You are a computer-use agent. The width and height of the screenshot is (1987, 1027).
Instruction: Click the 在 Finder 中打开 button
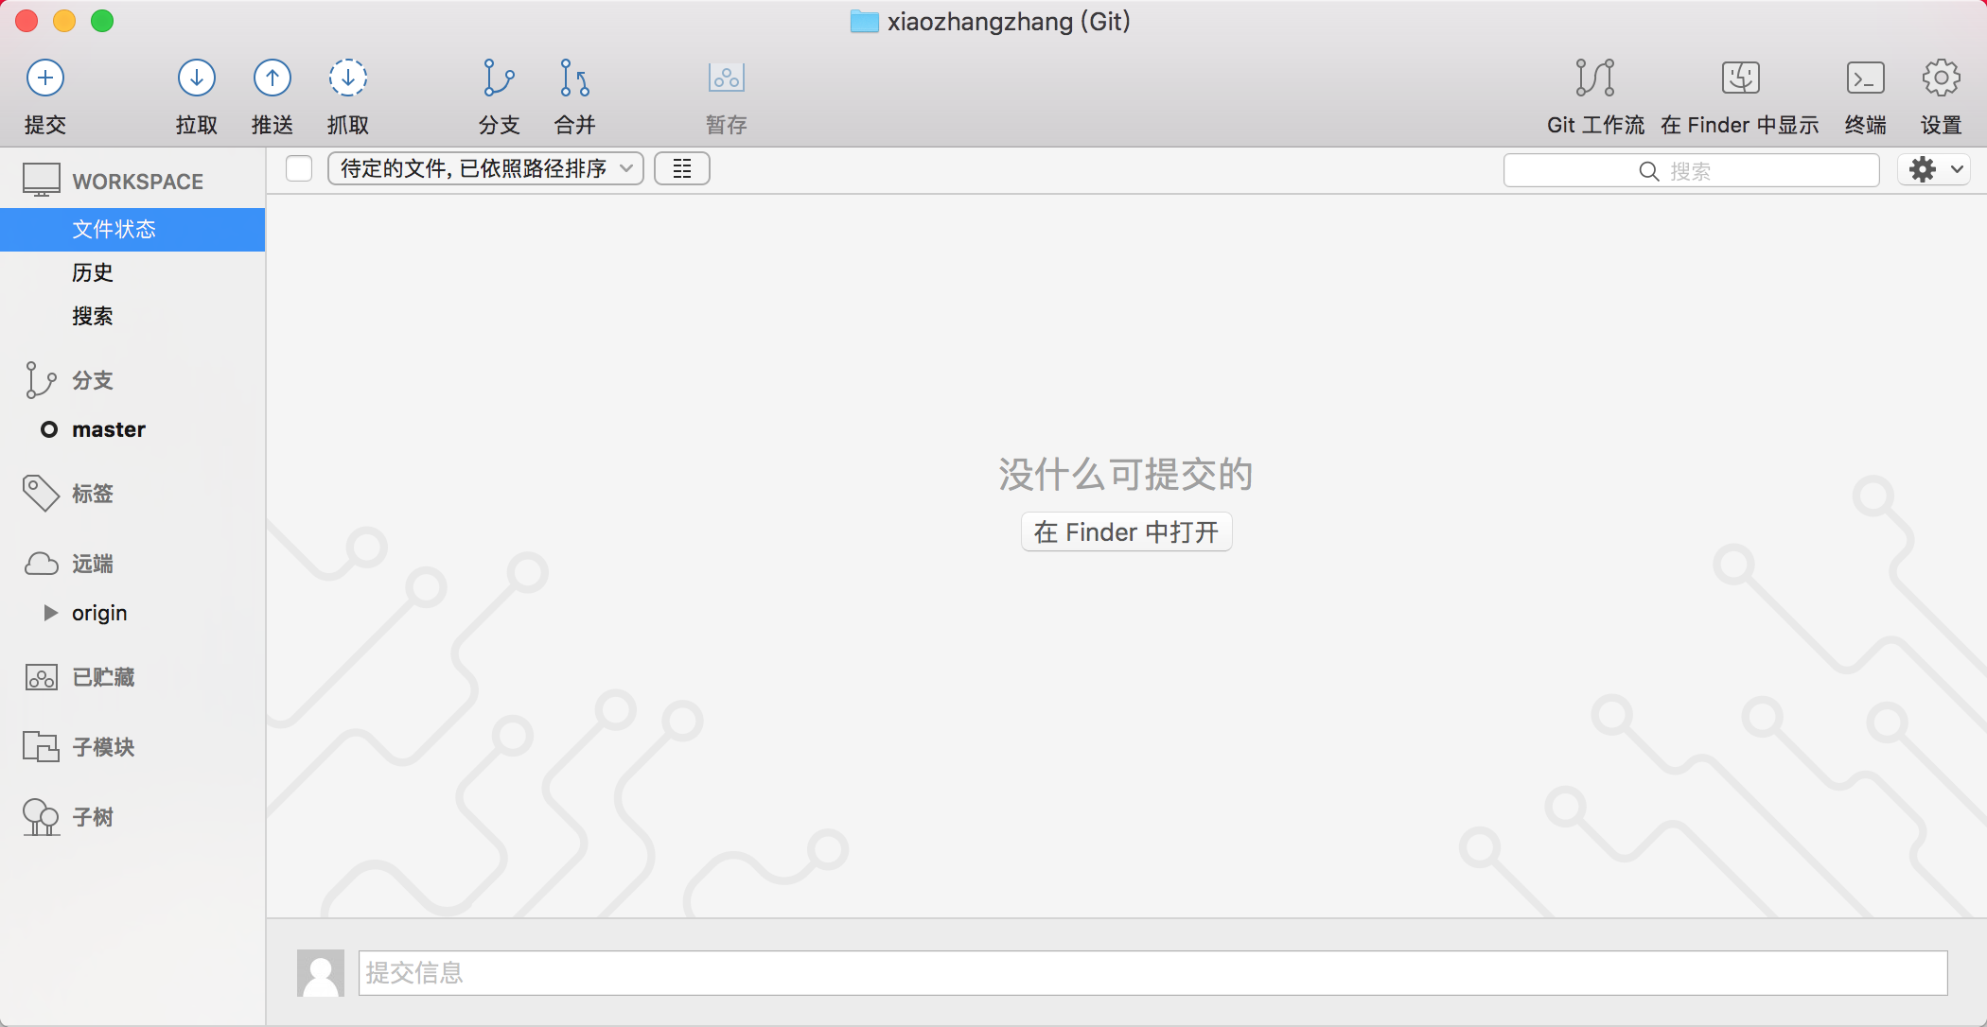click(1126, 531)
